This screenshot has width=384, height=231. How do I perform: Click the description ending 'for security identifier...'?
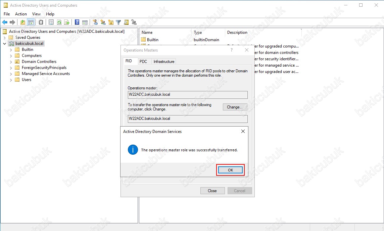pyautogui.click(x=276, y=59)
